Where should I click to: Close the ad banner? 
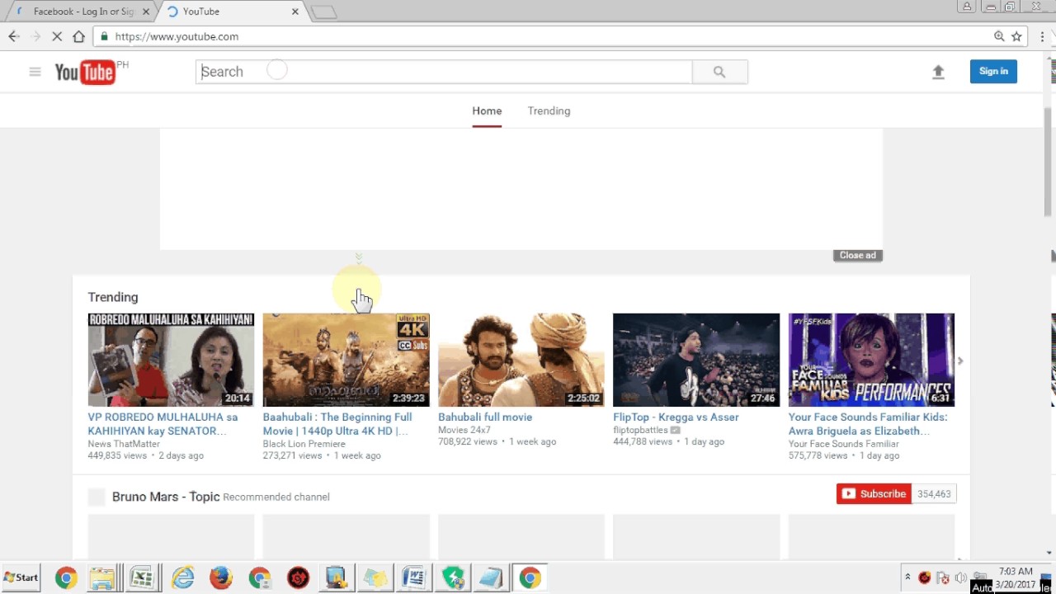click(x=858, y=255)
